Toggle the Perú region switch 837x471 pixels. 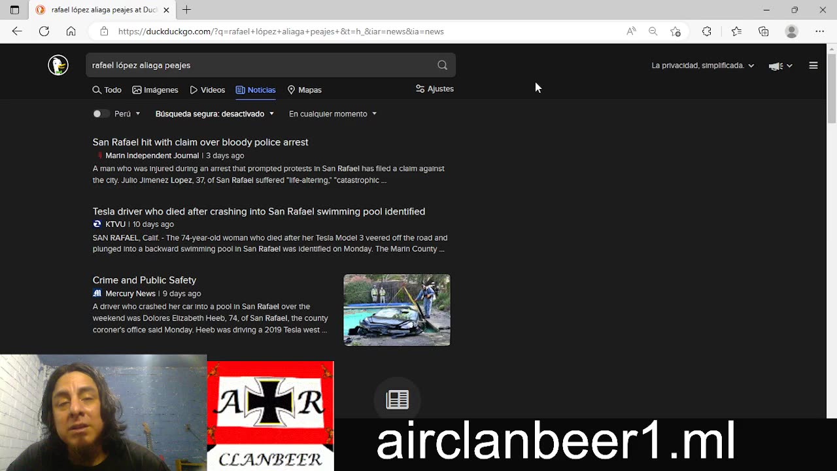101,114
